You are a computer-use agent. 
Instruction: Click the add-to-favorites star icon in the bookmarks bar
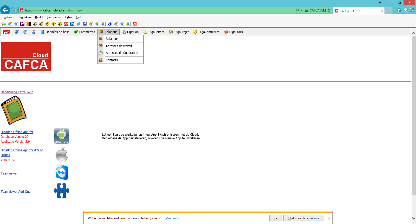point(4,24)
